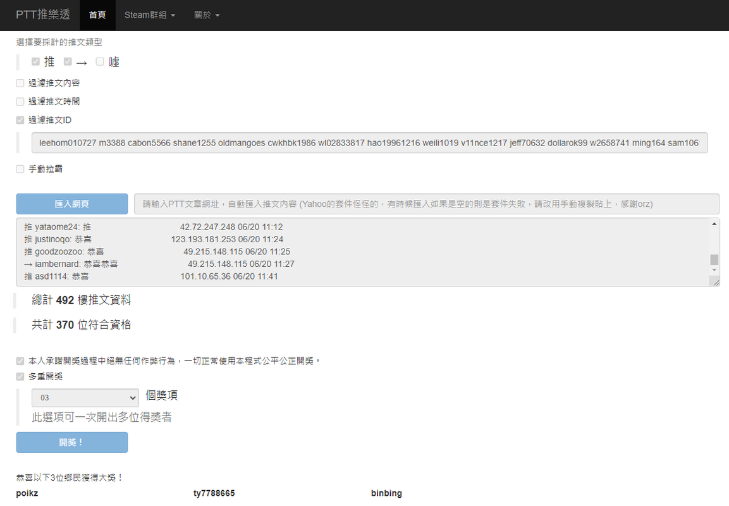
Task: Click the textarea scrollbar thumb
Action: click(714, 259)
